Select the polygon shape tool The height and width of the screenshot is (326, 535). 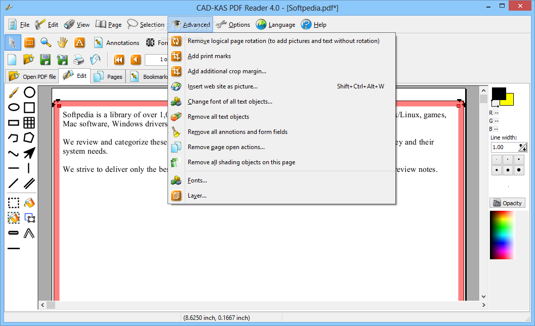[29, 138]
